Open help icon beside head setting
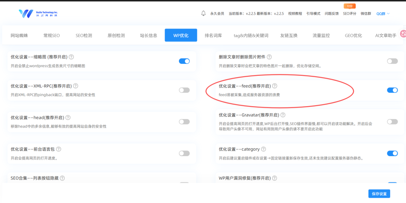The width and height of the screenshot is (406, 203). (x=68, y=117)
